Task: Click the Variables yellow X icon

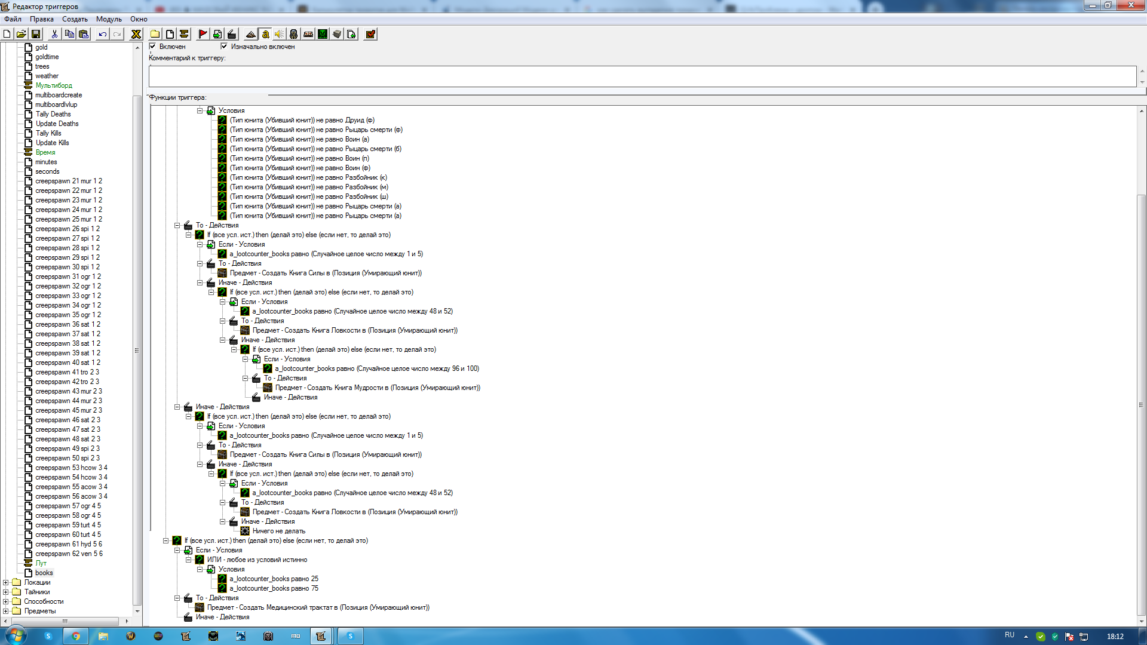Action: (x=136, y=35)
